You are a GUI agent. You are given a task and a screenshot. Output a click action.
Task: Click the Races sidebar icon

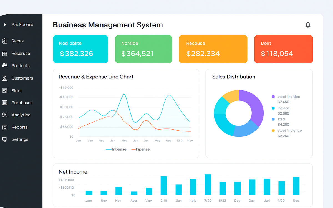point(5,41)
